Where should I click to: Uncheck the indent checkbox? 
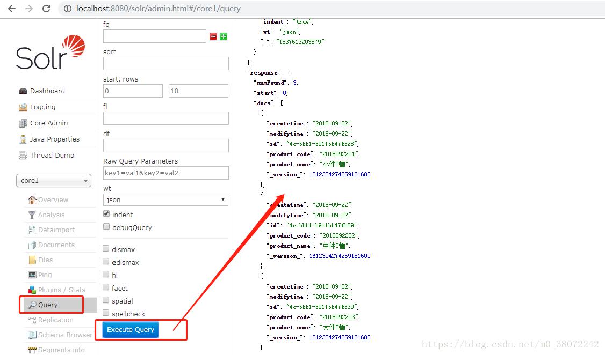[x=106, y=214]
